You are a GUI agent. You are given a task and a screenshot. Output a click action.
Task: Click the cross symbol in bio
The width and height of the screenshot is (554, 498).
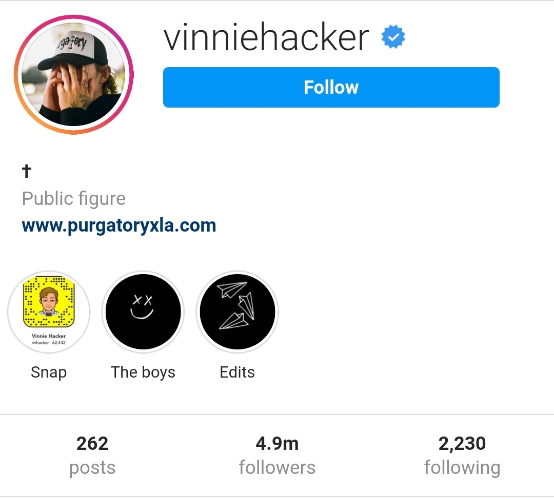tap(27, 171)
